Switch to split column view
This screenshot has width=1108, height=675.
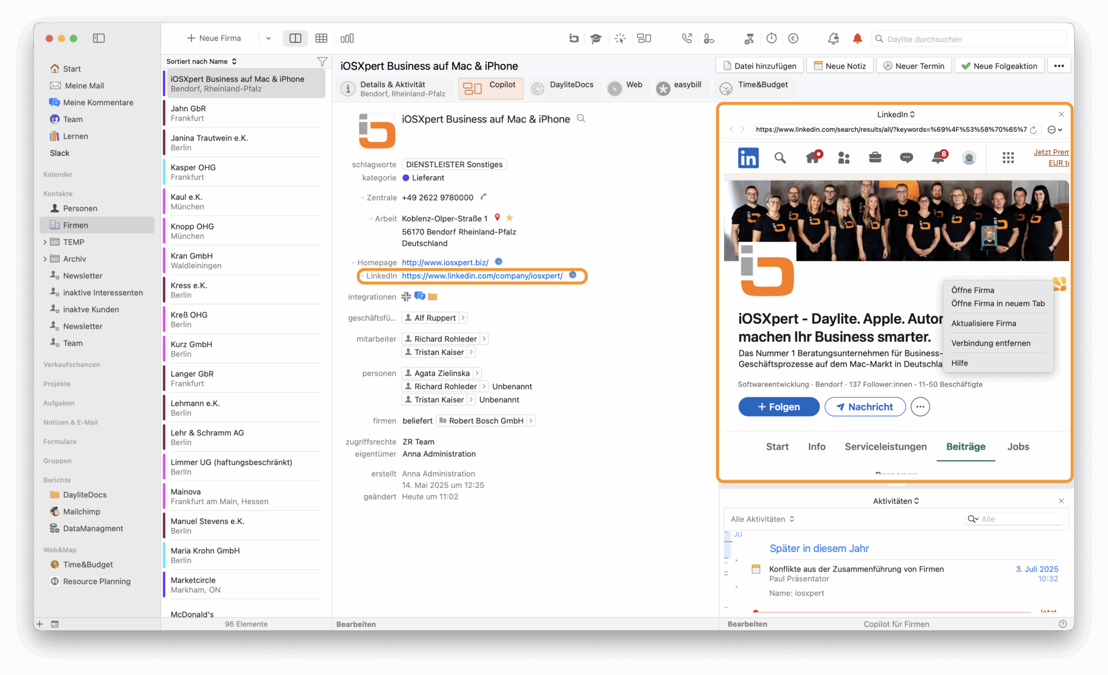coord(295,38)
